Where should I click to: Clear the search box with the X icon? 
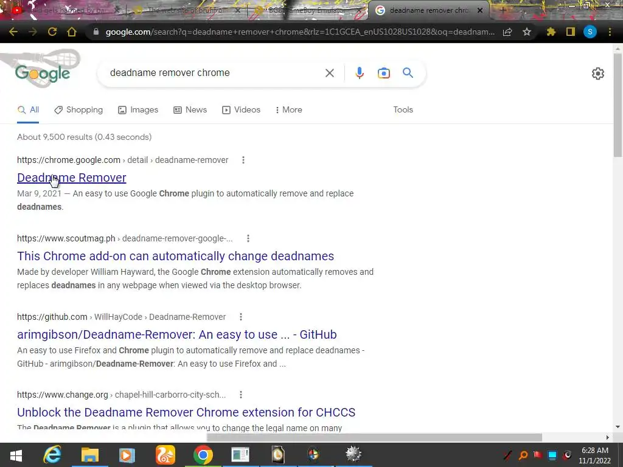tap(329, 73)
